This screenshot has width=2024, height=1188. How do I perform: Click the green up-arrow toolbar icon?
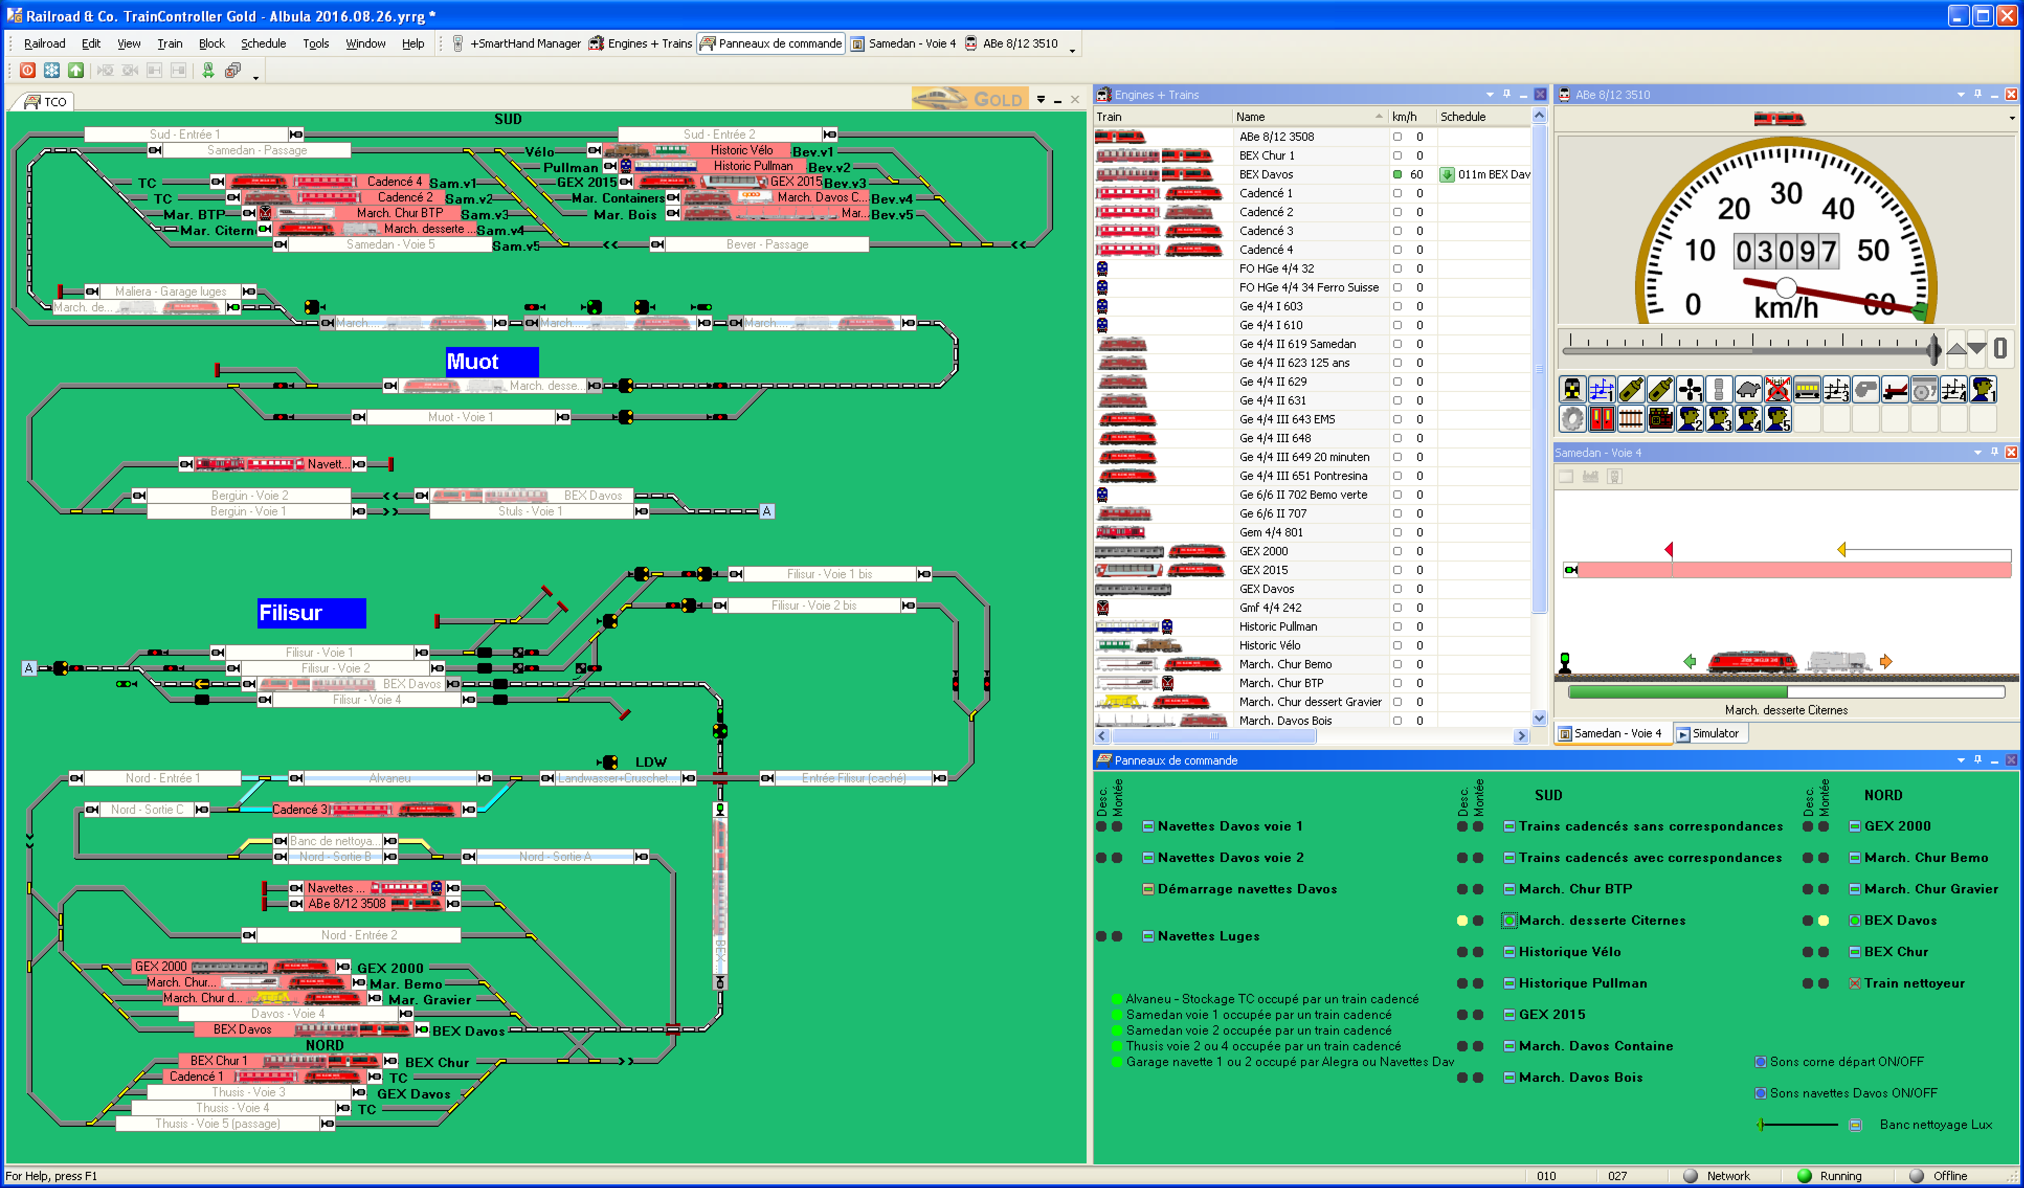click(x=75, y=71)
